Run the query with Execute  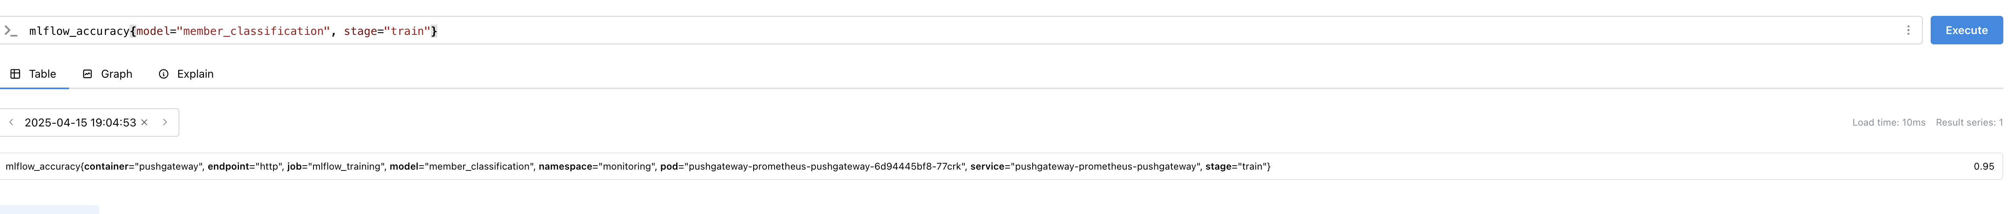(1966, 31)
